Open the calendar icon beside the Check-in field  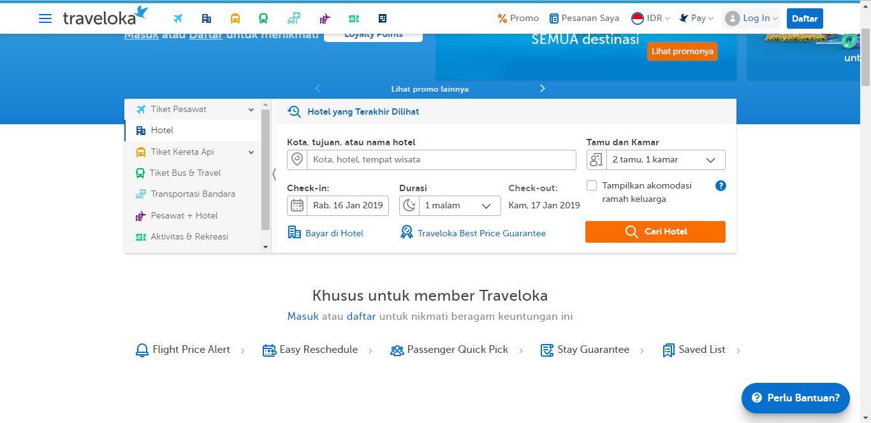296,205
